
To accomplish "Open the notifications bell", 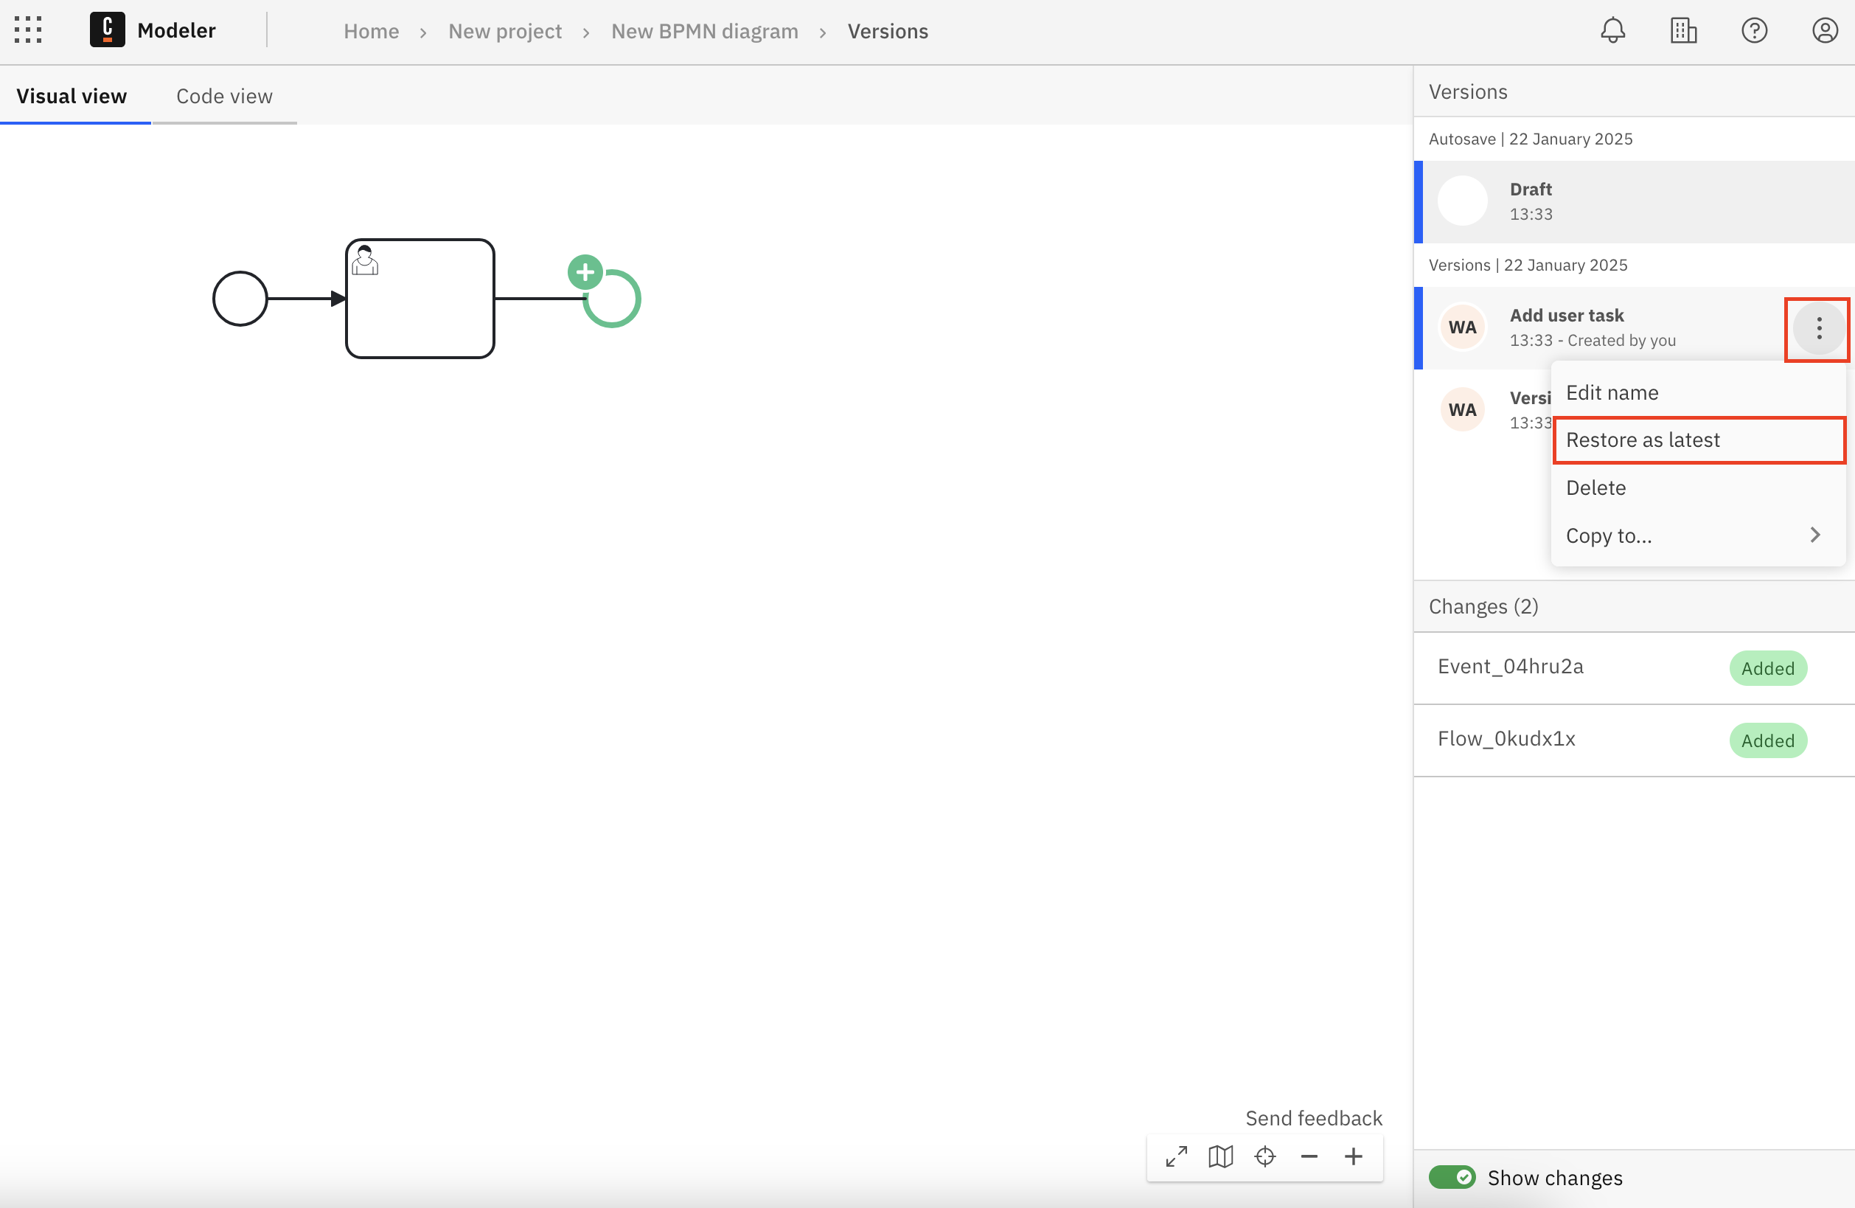I will click(1612, 30).
